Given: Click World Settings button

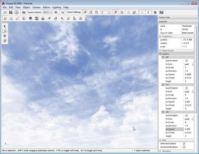Looking at the screenshot, I should [74, 12].
